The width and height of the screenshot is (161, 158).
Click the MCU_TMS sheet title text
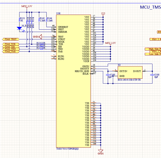tap(150, 7)
